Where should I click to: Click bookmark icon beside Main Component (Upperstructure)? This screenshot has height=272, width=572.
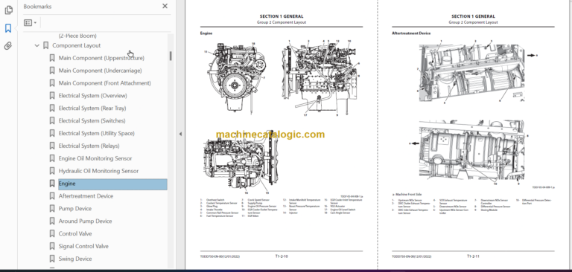[52, 58]
